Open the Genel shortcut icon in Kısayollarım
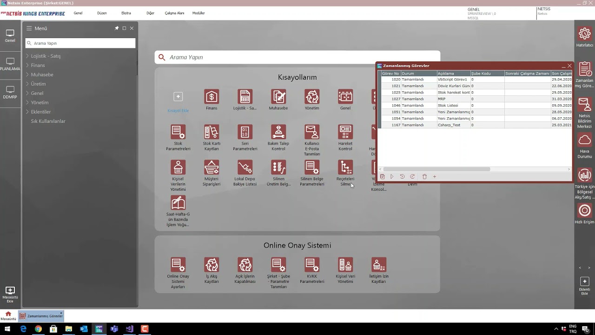This screenshot has height=335, width=595. (345, 97)
